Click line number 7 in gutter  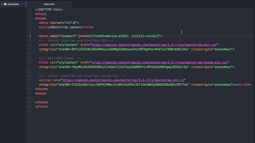[30, 36]
